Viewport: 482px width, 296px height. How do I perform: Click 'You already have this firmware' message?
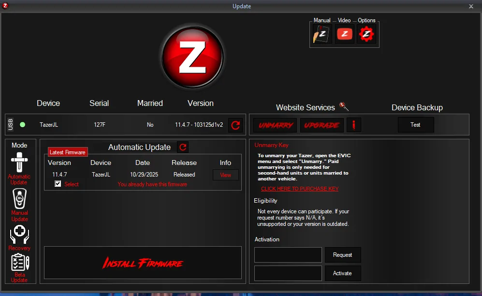[x=152, y=184]
